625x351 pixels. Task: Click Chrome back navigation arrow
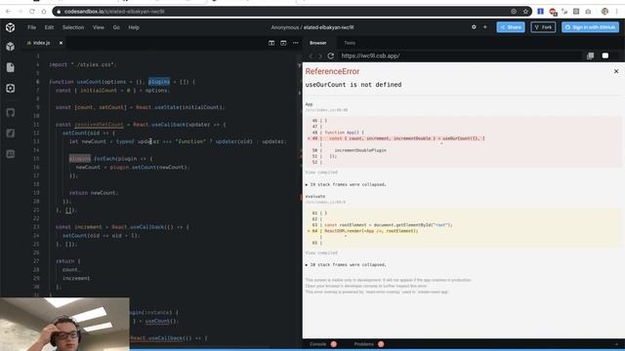coord(9,11)
